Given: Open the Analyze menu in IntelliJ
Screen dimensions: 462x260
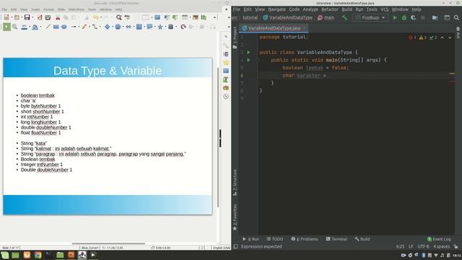Looking at the screenshot, I should click(x=310, y=9).
